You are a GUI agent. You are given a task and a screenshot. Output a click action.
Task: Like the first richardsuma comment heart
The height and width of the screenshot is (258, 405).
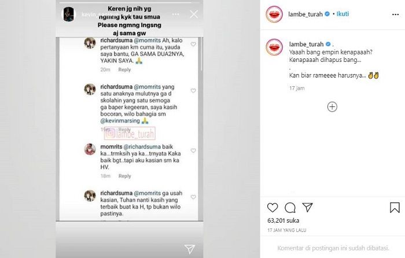click(x=193, y=45)
